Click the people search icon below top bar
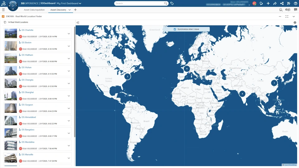The width and height of the screenshot is (299, 168). 281,10
